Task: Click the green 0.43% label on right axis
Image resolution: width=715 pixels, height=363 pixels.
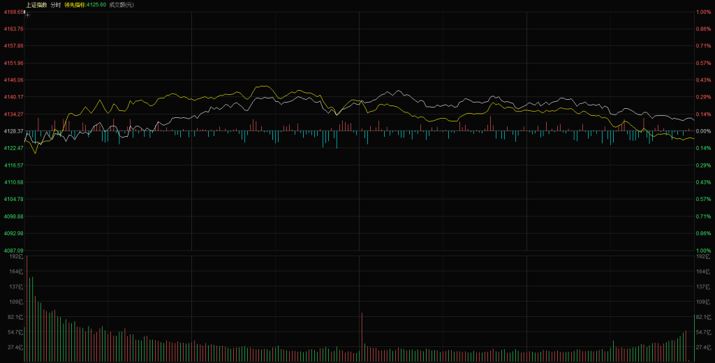Action: pyautogui.click(x=703, y=182)
